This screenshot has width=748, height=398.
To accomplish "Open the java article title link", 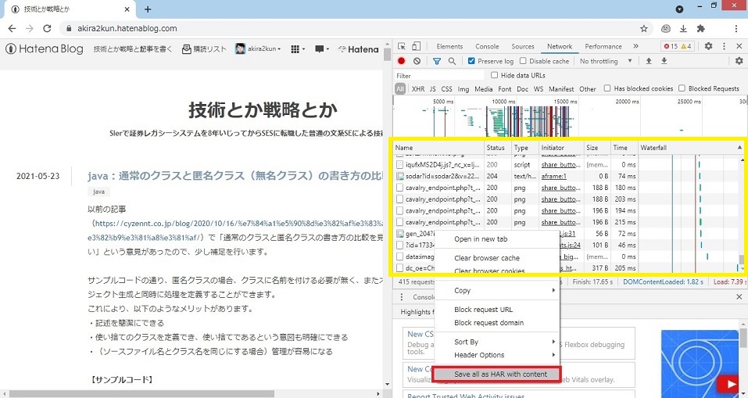I will point(234,176).
